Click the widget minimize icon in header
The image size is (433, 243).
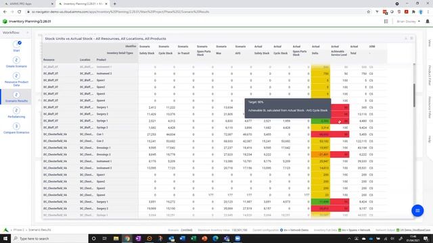[x=406, y=38]
